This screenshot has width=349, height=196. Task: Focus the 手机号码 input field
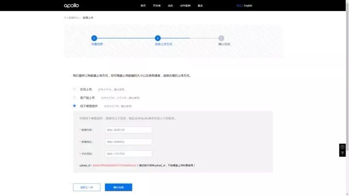click(128, 154)
